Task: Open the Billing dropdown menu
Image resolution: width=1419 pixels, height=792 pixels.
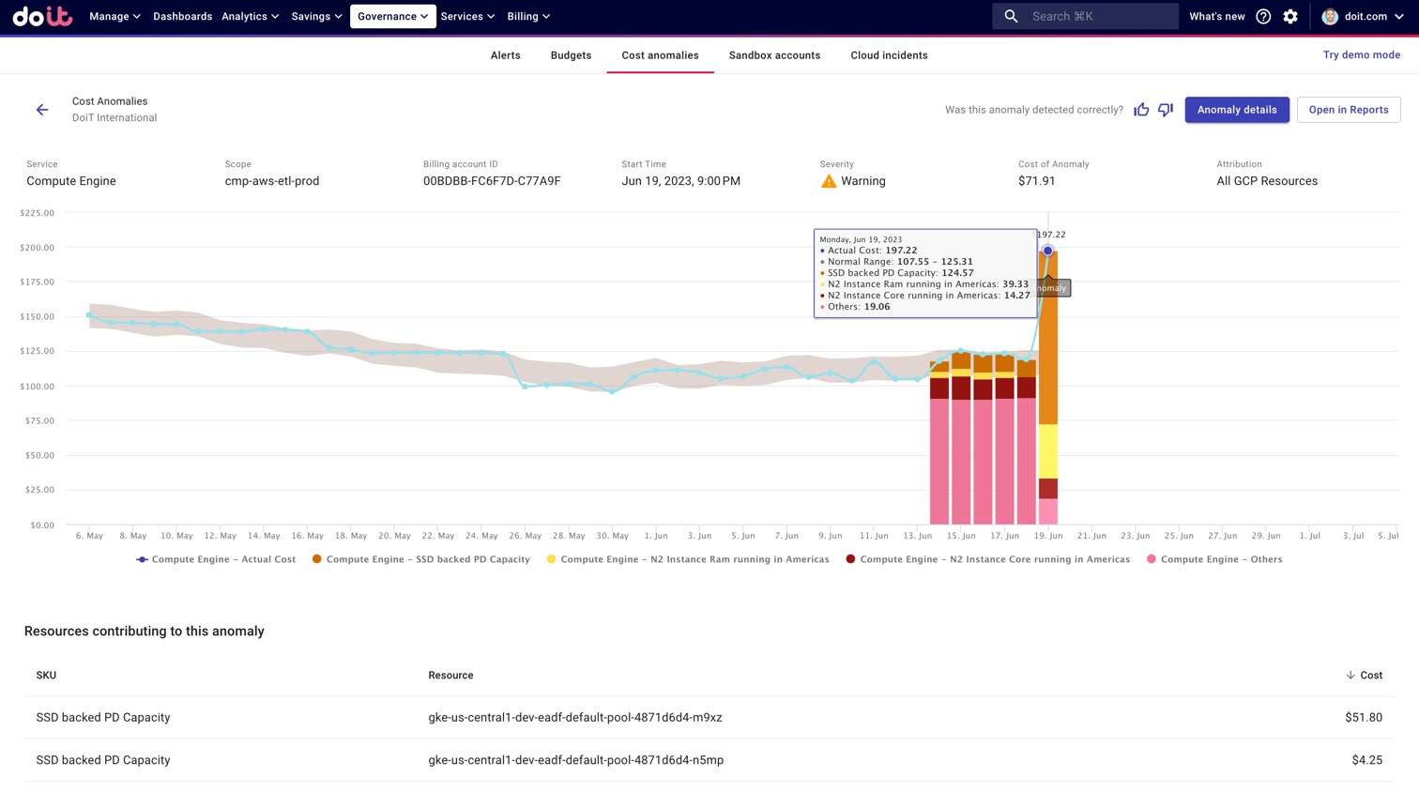Action: click(527, 16)
